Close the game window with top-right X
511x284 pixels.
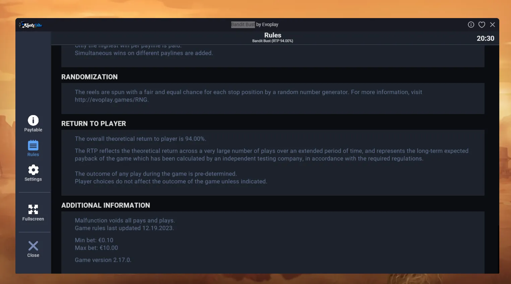point(493,24)
